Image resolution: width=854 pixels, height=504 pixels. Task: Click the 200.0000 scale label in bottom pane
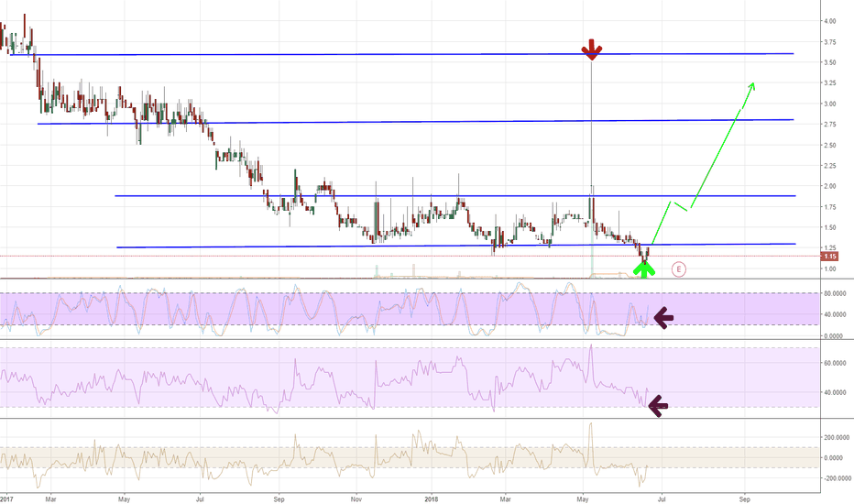click(836, 437)
